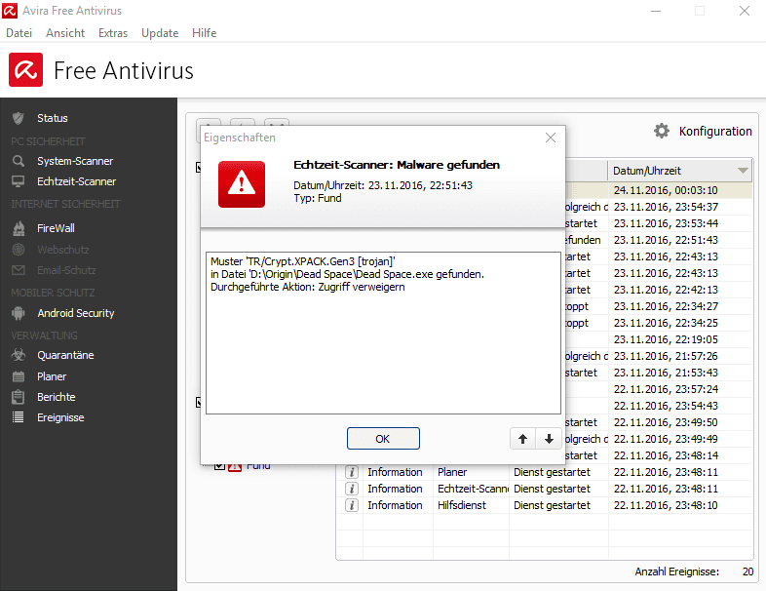The width and height of the screenshot is (766, 591).
Task: Click the Avira title bar icon
Action: [x=10, y=11]
